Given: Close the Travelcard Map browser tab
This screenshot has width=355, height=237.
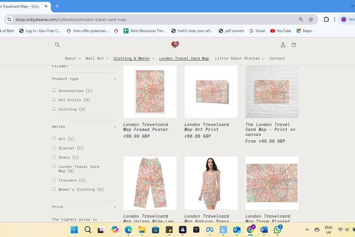Looking at the screenshot, I should point(46,6).
